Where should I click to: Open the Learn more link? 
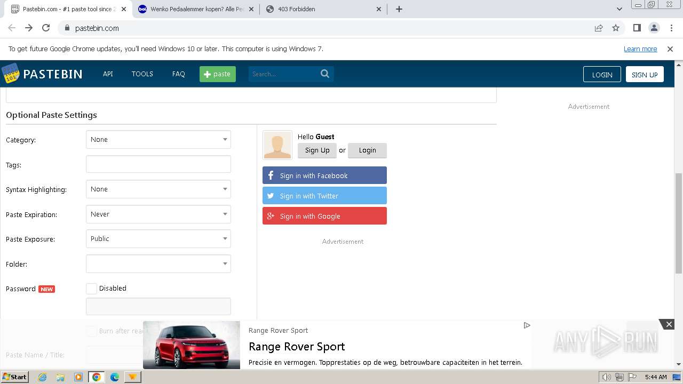pos(640,49)
